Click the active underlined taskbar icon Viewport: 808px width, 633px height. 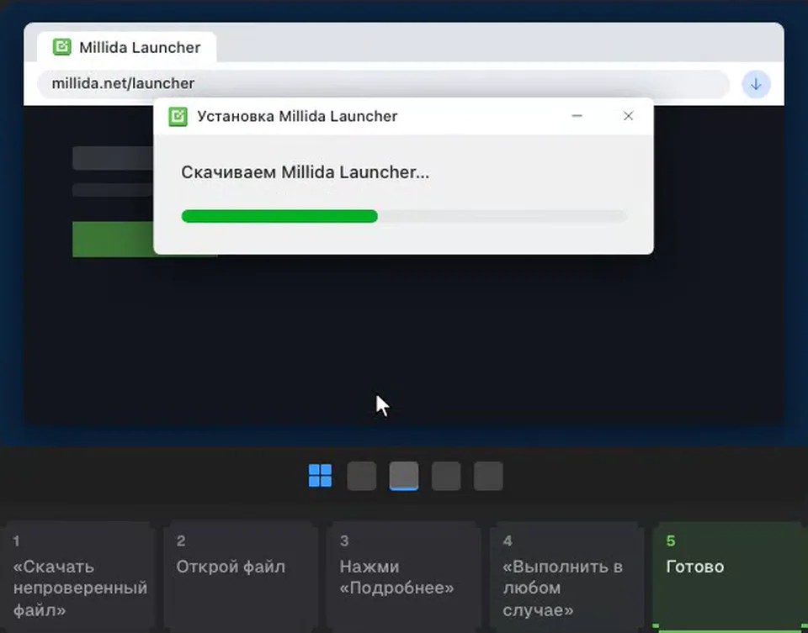[x=404, y=476]
